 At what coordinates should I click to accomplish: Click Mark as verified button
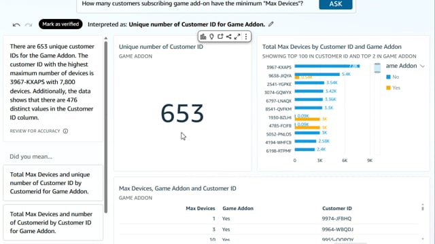(60, 24)
